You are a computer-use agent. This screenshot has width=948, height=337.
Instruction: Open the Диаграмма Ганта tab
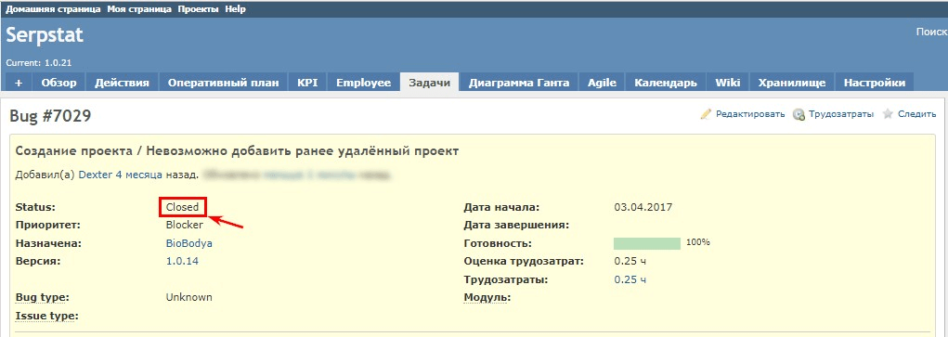(519, 83)
